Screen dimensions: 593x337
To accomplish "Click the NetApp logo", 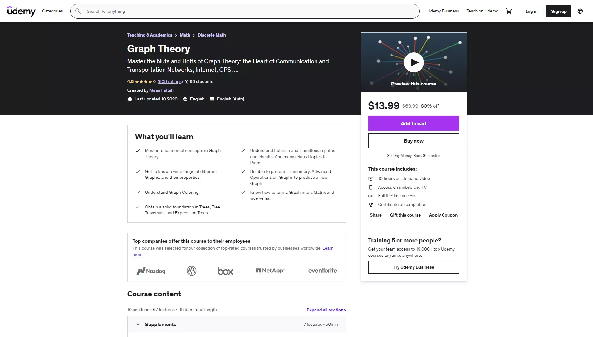I will (x=270, y=271).
